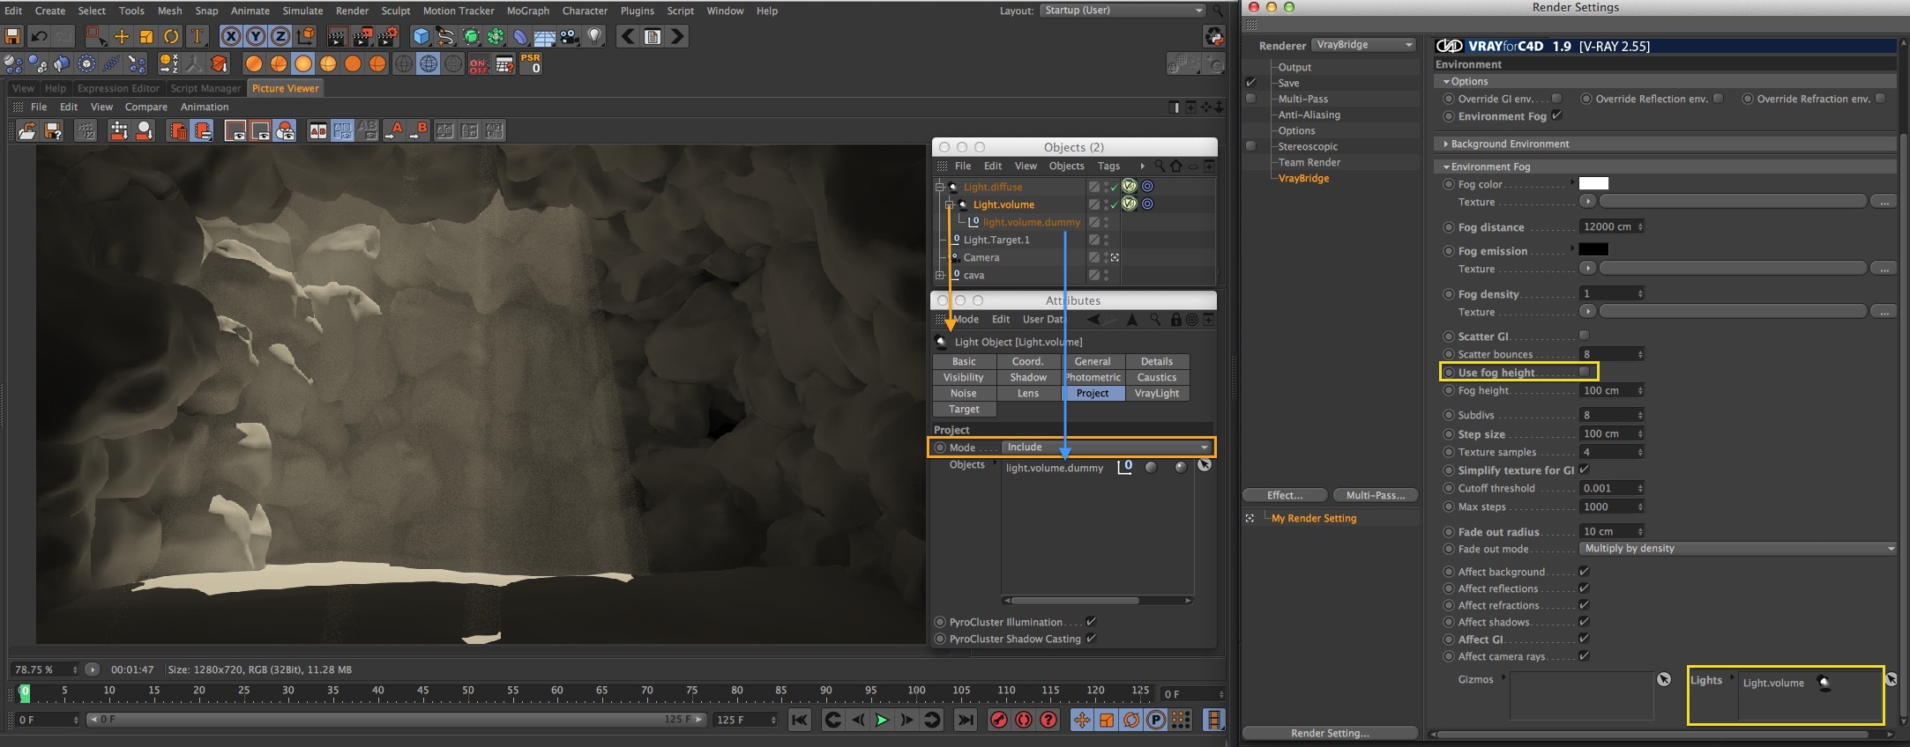Click the Effect... button
The width and height of the screenshot is (1910, 747).
click(x=1284, y=495)
